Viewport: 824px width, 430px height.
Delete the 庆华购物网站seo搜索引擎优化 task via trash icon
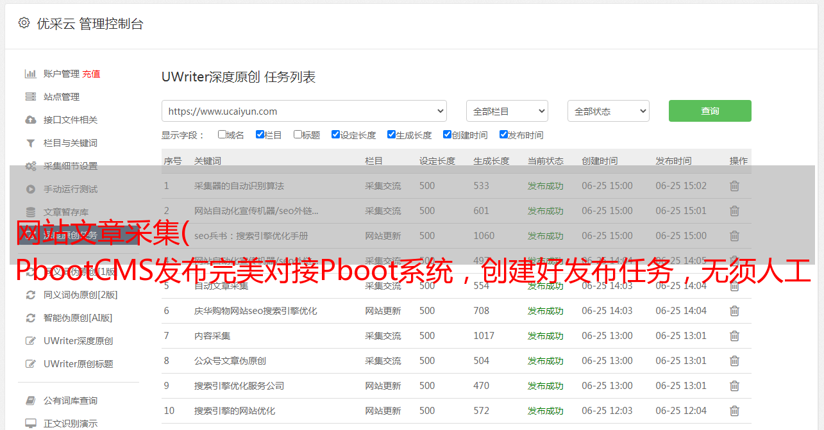pyautogui.click(x=735, y=311)
